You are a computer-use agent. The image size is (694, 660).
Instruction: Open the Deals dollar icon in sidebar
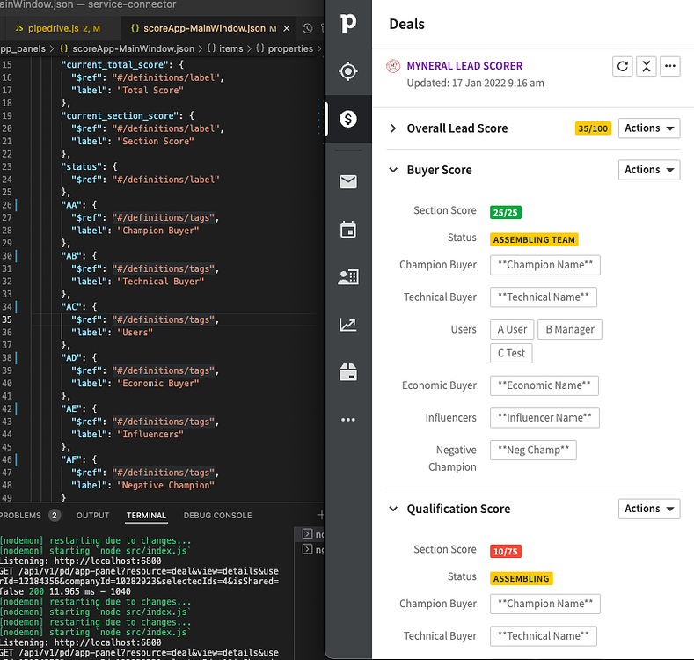348,119
